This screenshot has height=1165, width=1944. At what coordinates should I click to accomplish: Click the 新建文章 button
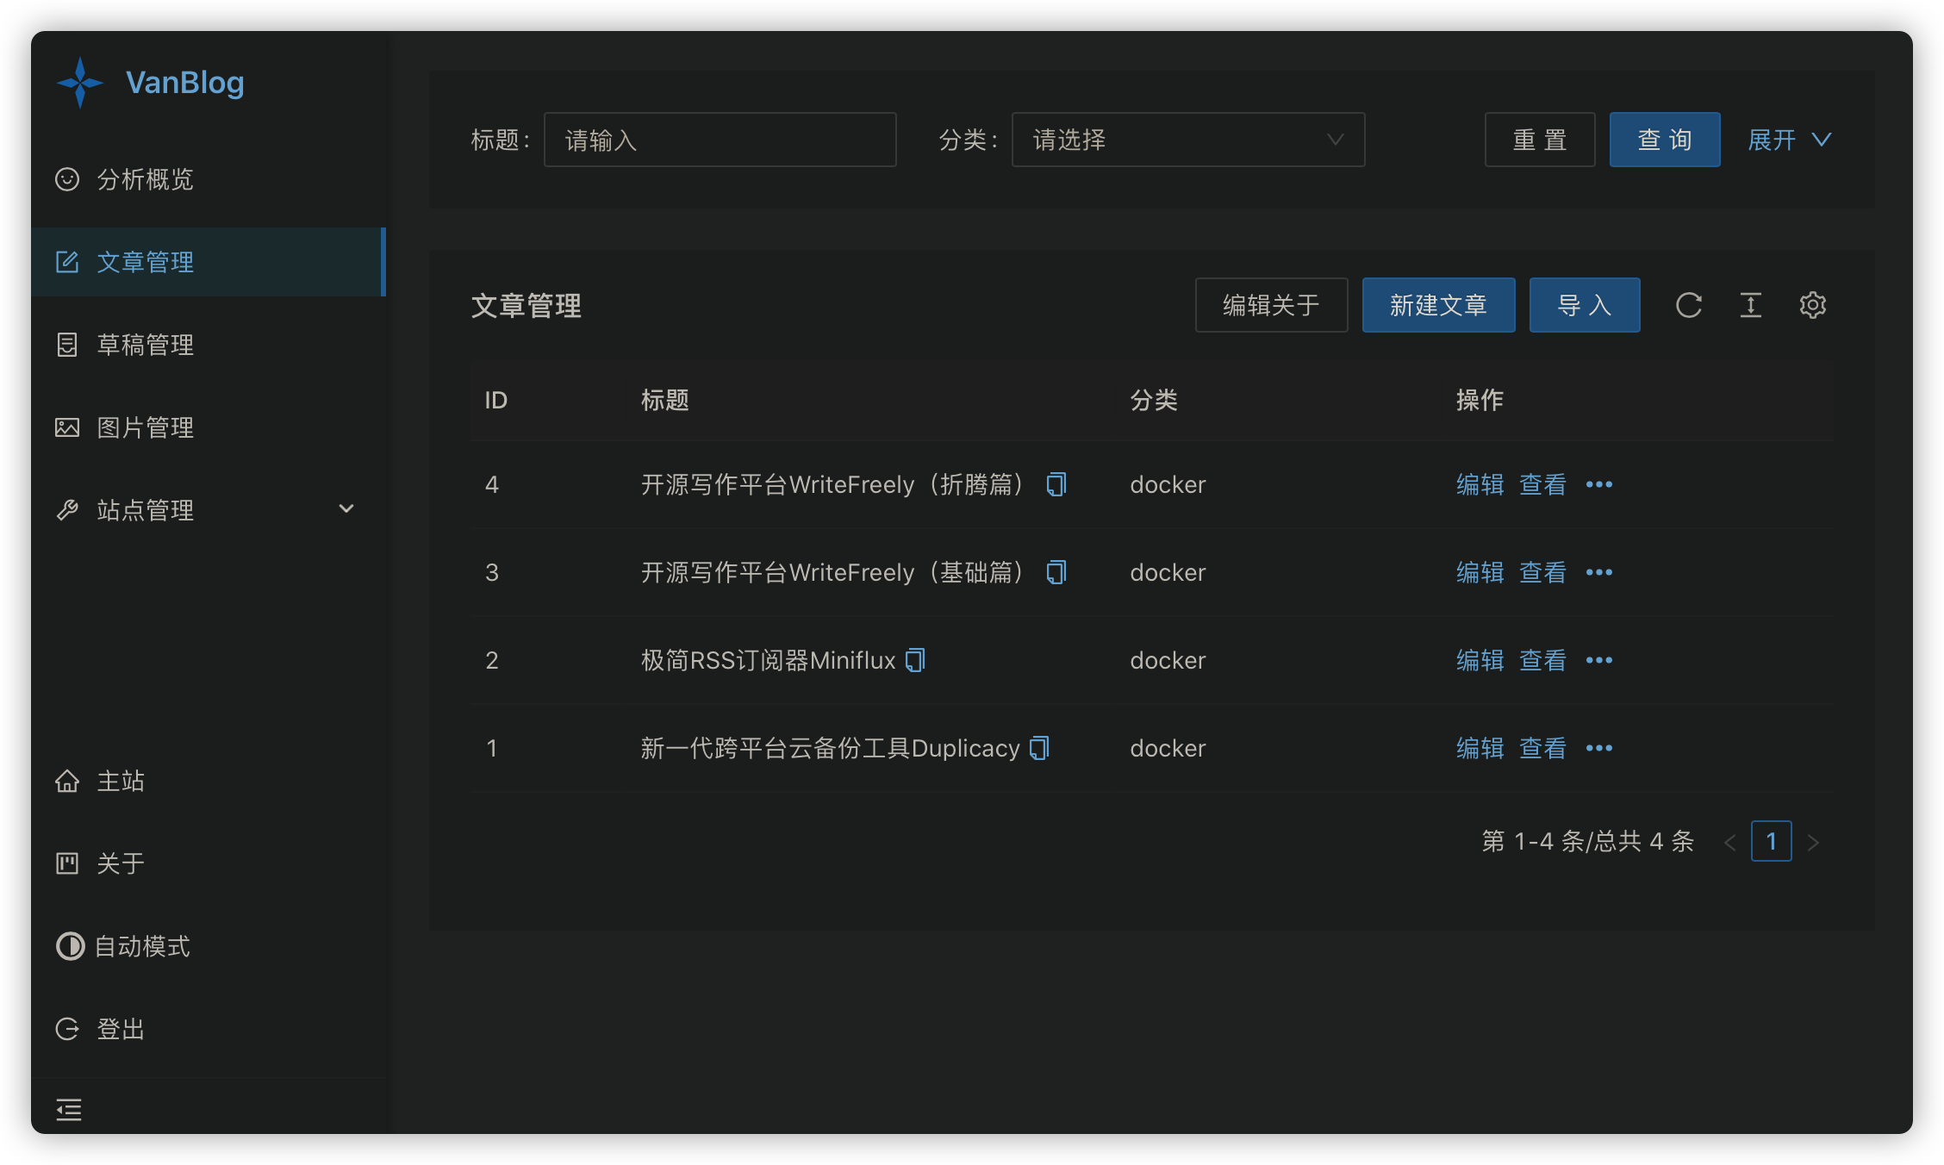tap(1438, 305)
